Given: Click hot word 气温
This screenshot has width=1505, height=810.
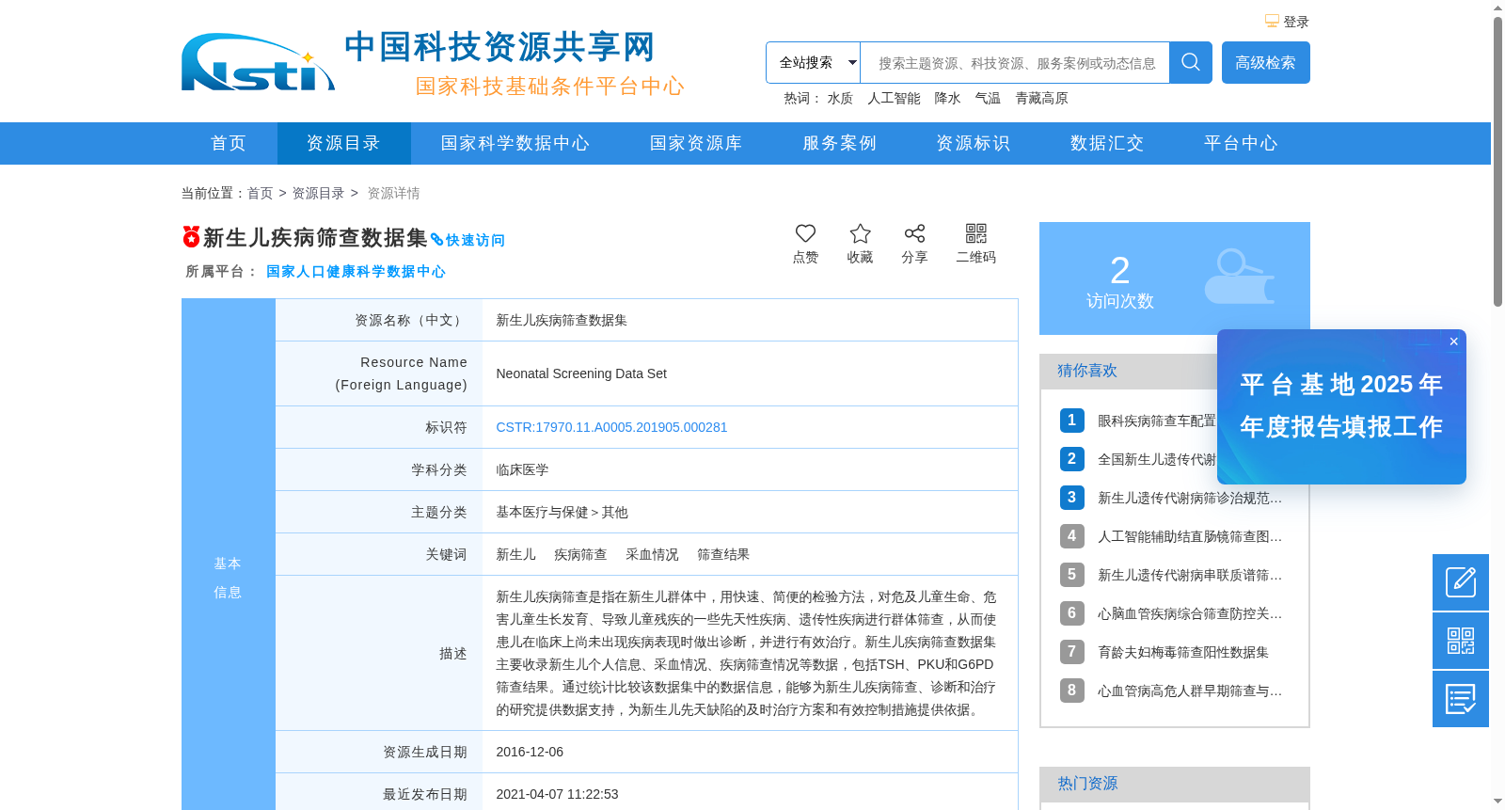Looking at the screenshot, I should coord(988,98).
